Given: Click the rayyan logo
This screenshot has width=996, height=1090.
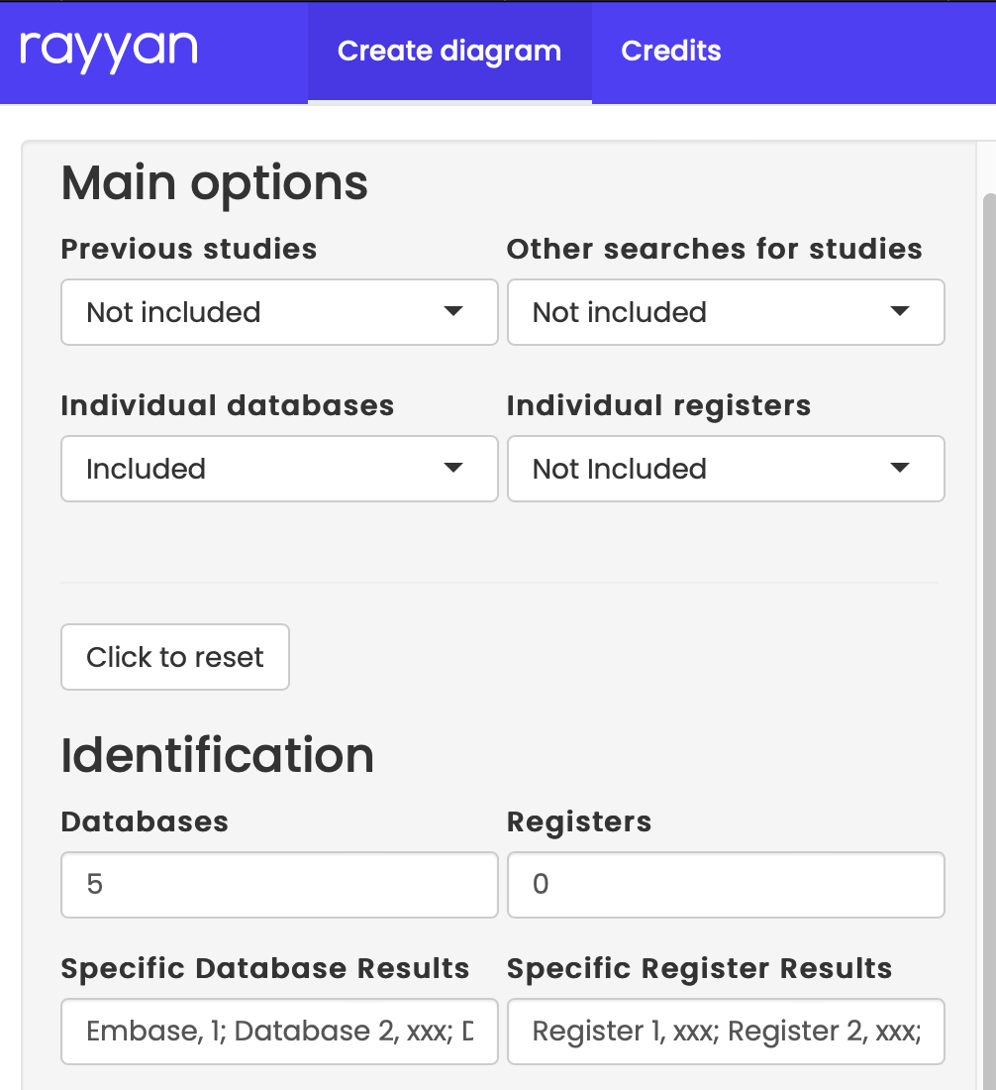Looking at the screenshot, I should click(x=109, y=52).
